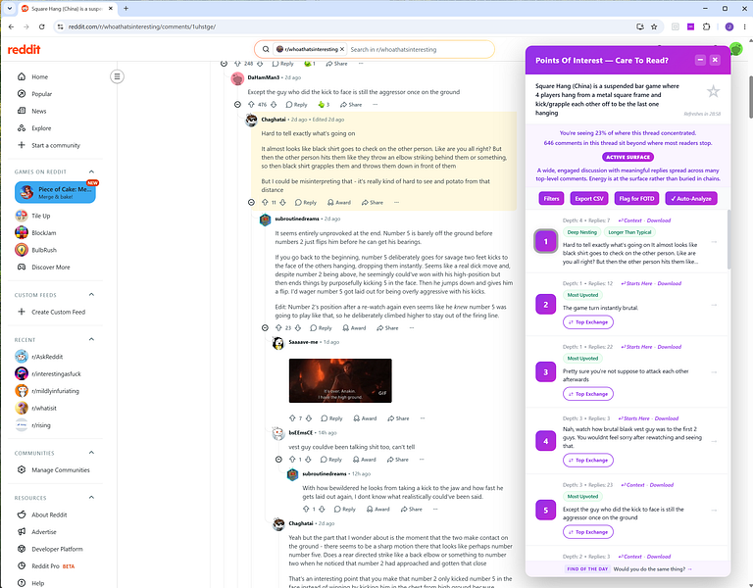Viewport: 753px width, 588px height.
Task: Open the BlockJam game
Action: click(44, 233)
